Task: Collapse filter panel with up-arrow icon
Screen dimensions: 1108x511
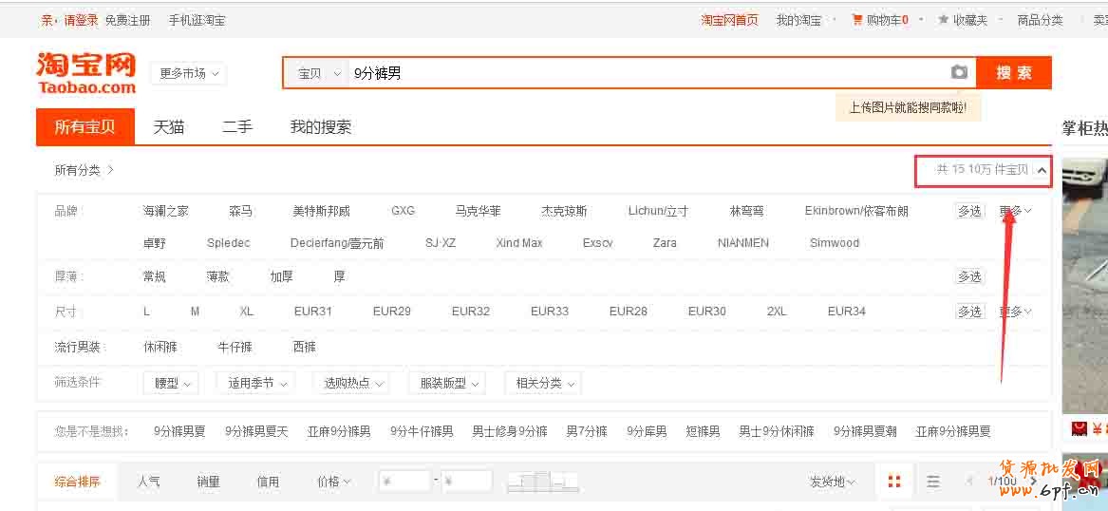Action: [1042, 170]
